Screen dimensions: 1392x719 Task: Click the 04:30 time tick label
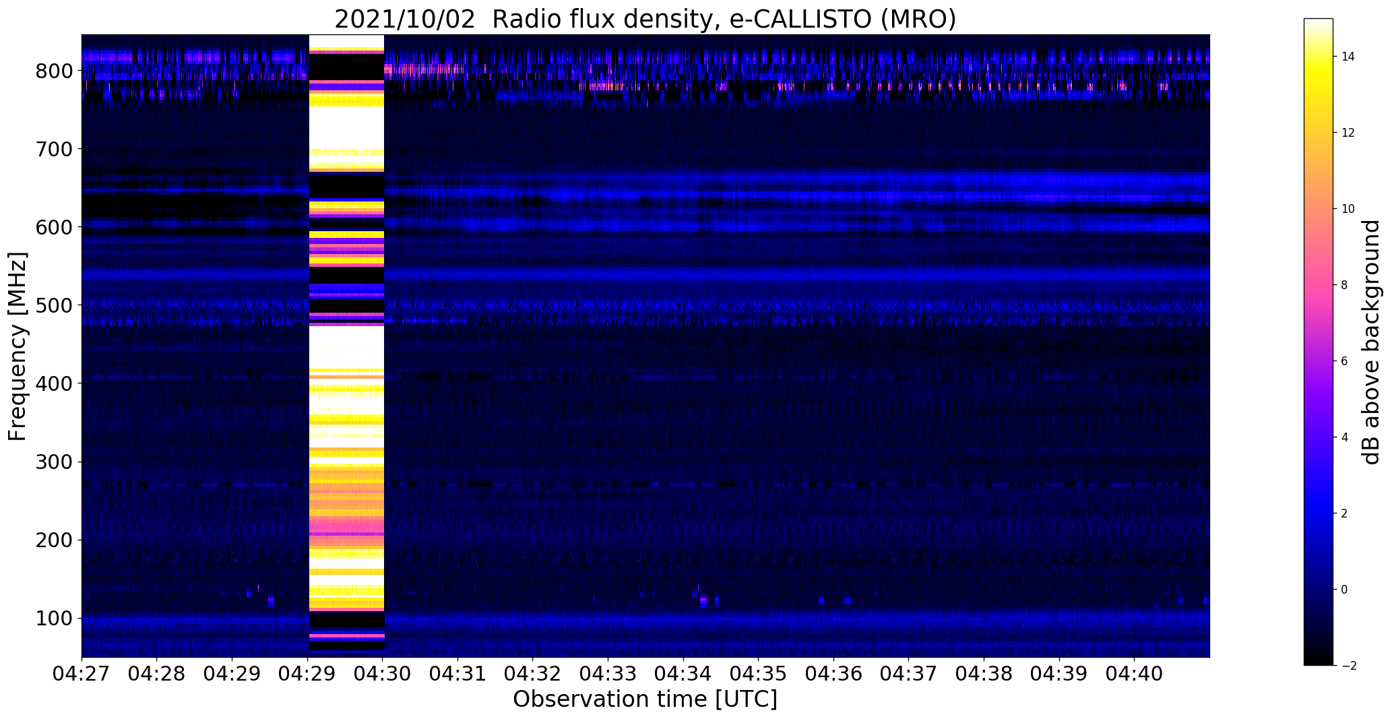383,674
